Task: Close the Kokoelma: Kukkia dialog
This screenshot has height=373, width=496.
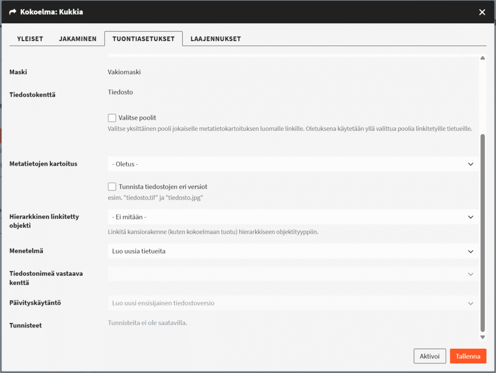Action: [482, 12]
